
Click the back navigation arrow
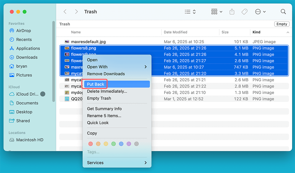[x=65, y=11]
